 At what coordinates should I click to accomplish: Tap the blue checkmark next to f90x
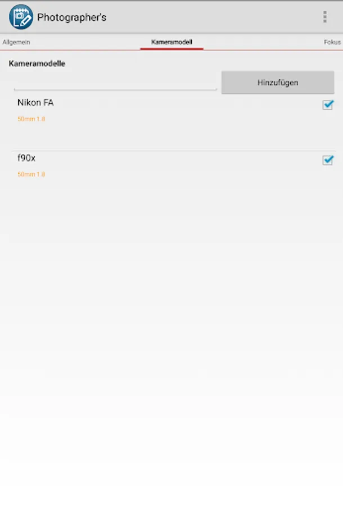[328, 160]
